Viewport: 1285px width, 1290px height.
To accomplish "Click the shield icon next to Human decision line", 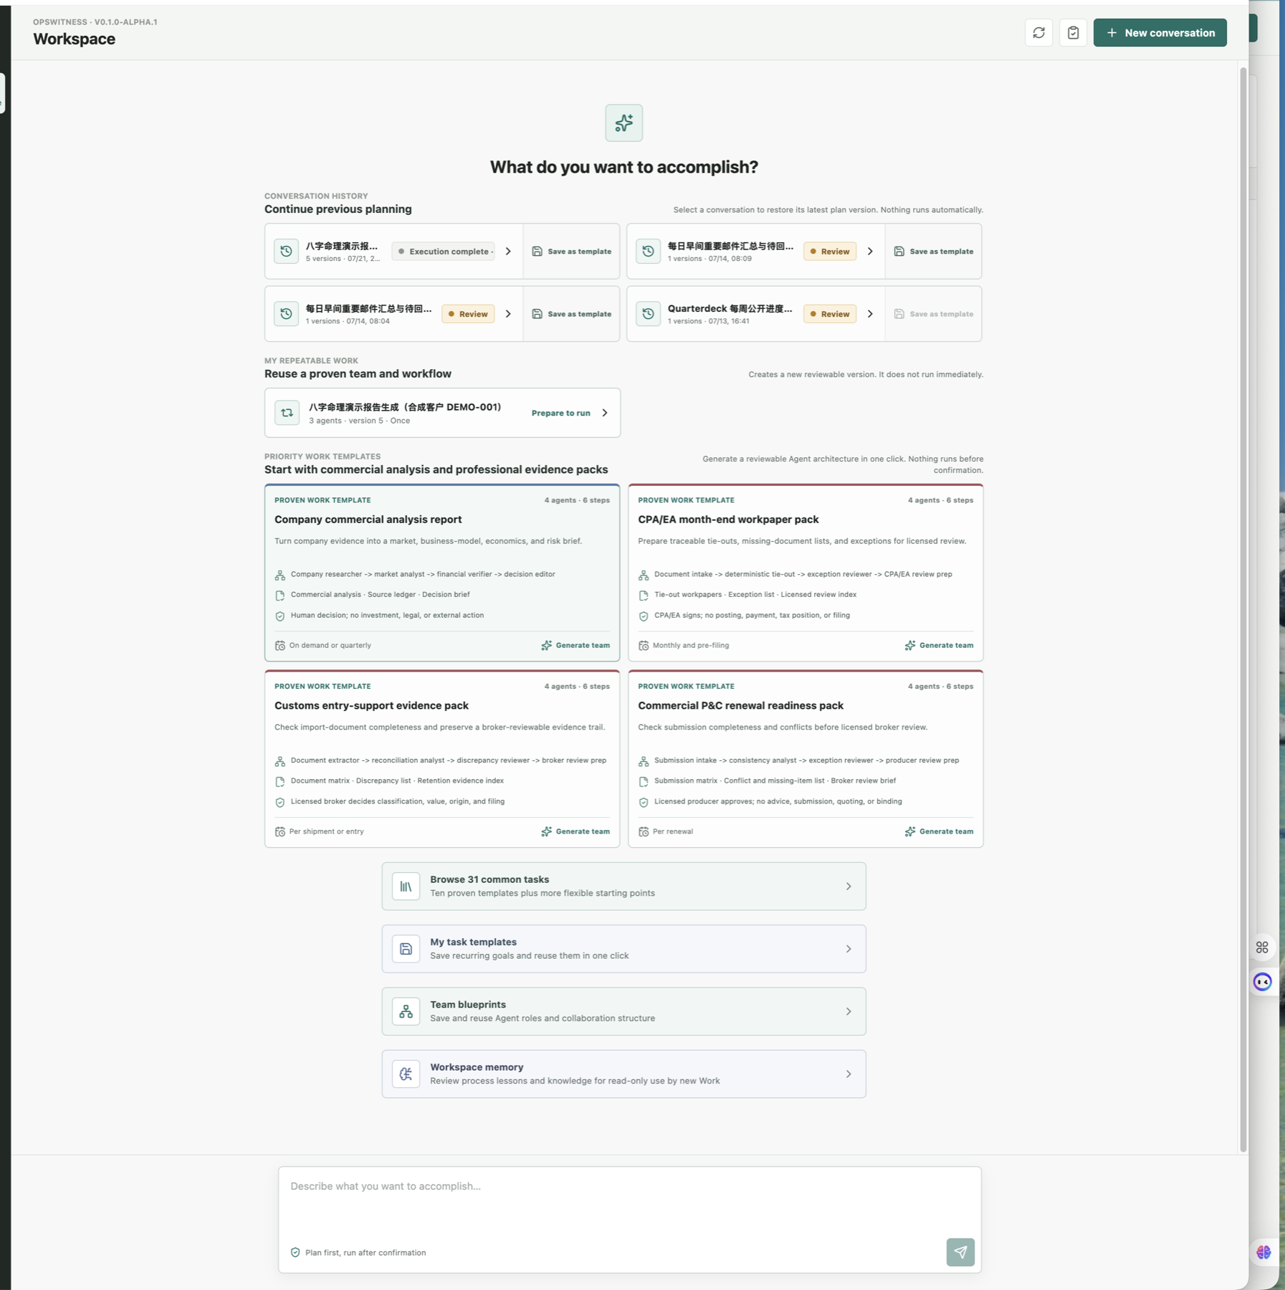I will tap(280, 616).
